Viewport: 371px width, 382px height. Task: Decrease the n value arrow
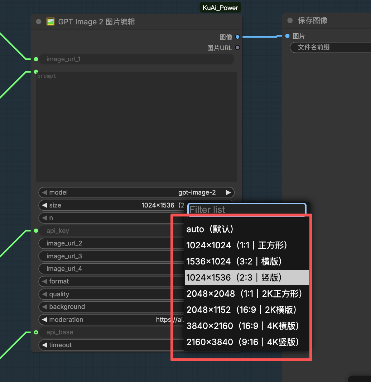44,218
